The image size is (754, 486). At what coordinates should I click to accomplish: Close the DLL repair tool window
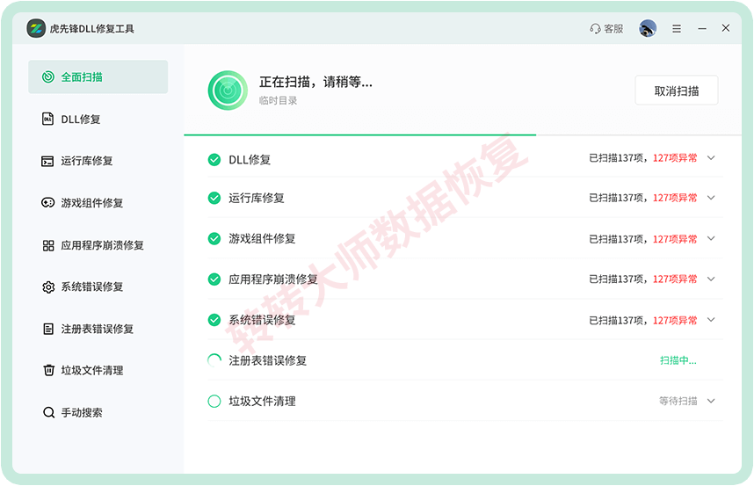tap(726, 28)
